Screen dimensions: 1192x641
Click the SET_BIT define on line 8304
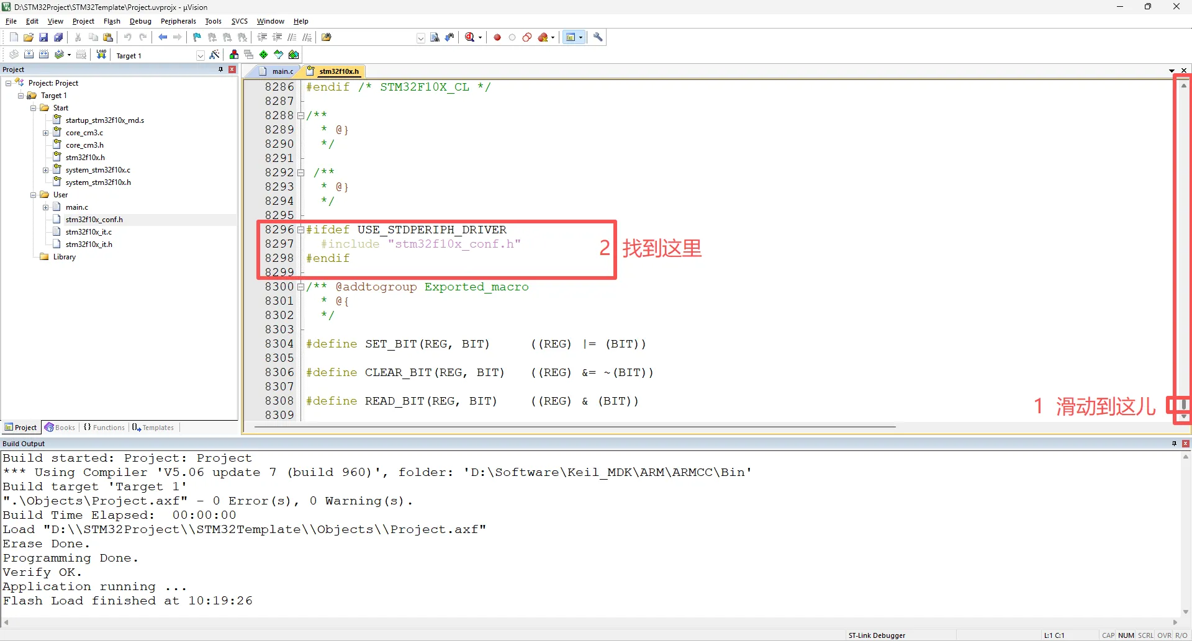476,344
